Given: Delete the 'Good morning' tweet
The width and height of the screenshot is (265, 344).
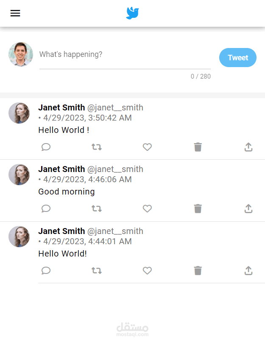Looking at the screenshot, I should [198, 209].
